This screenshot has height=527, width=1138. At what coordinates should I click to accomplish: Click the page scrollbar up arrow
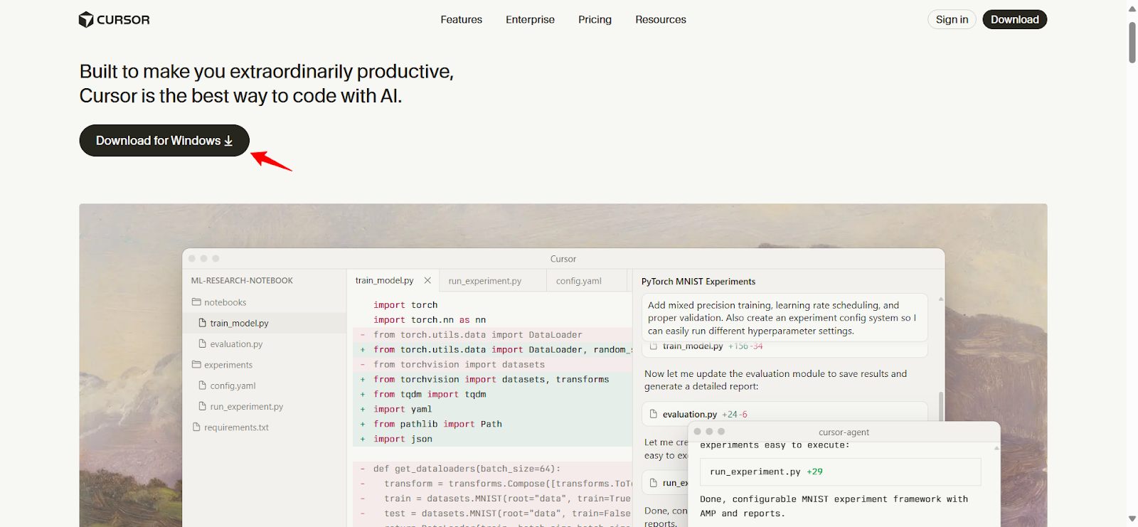[x=1132, y=9]
